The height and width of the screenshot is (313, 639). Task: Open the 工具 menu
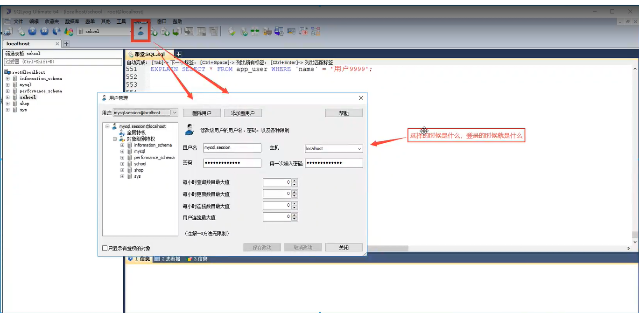[x=121, y=21]
